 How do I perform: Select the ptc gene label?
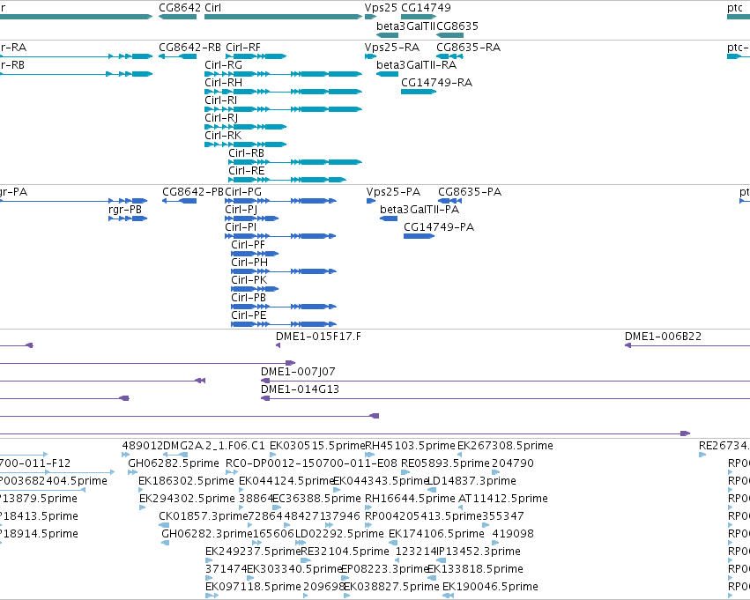coord(735,8)
